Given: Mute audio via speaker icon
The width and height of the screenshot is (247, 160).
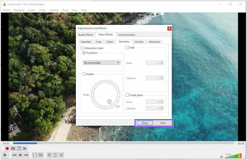Looking at the screenshot, I should pos(222,157).
